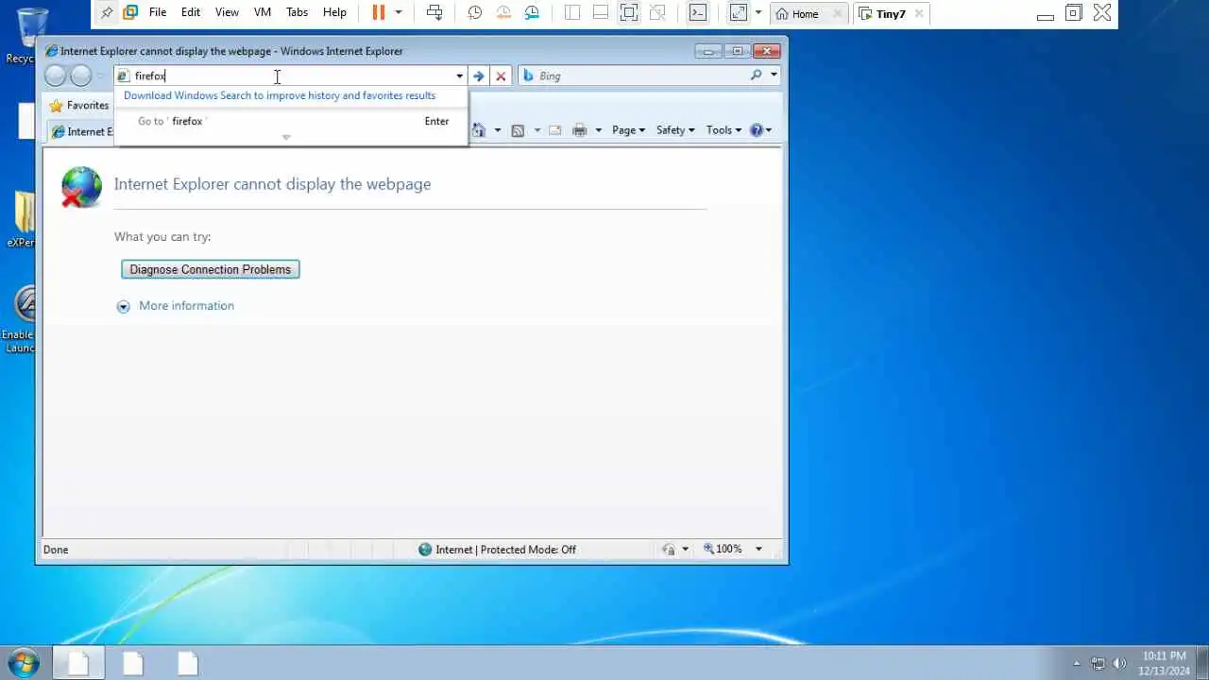
Task: Open the Home button dropdown arrow
Action: 498,130
